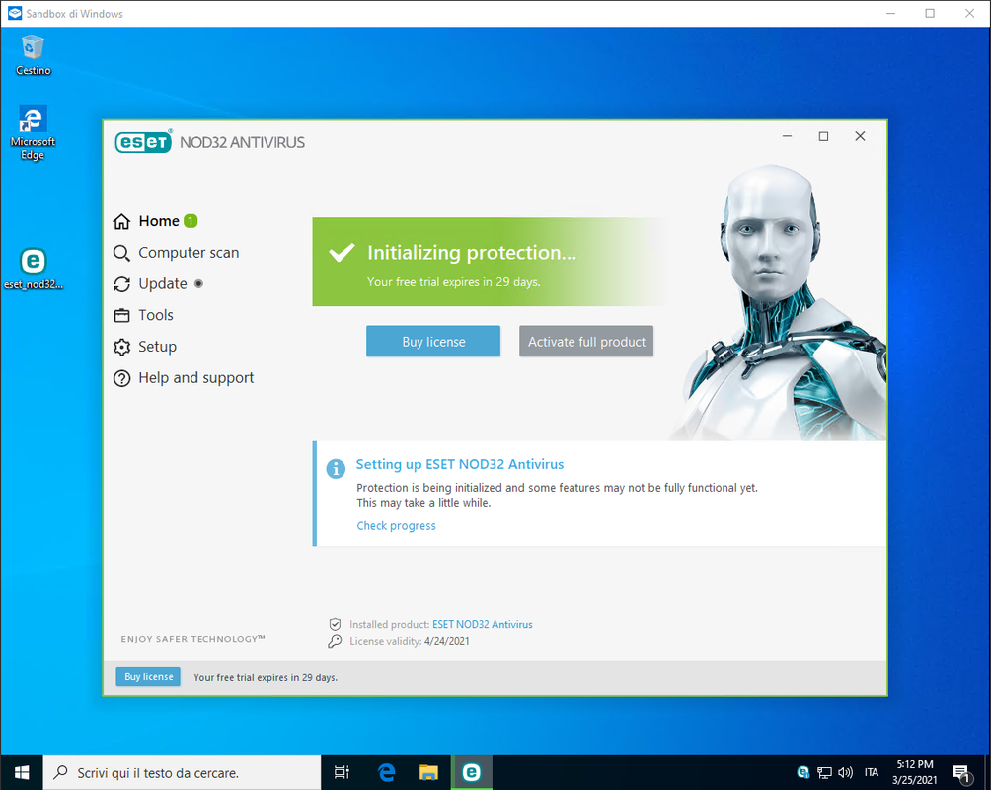
Task: Click the circular arrows Update icon
Action: 121,284
